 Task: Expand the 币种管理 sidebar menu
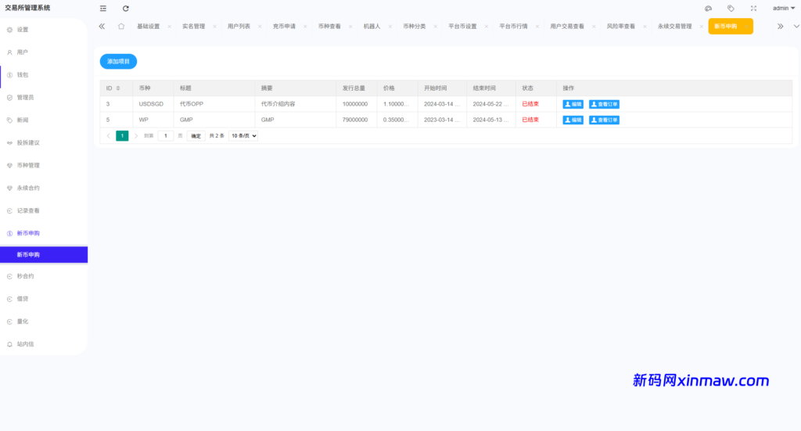(28, 165)
